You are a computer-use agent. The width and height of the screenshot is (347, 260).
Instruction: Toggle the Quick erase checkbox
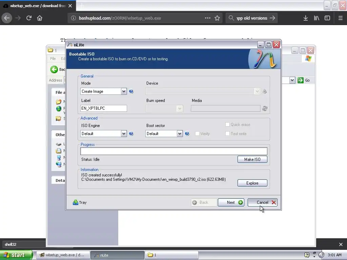coord(227,125)
